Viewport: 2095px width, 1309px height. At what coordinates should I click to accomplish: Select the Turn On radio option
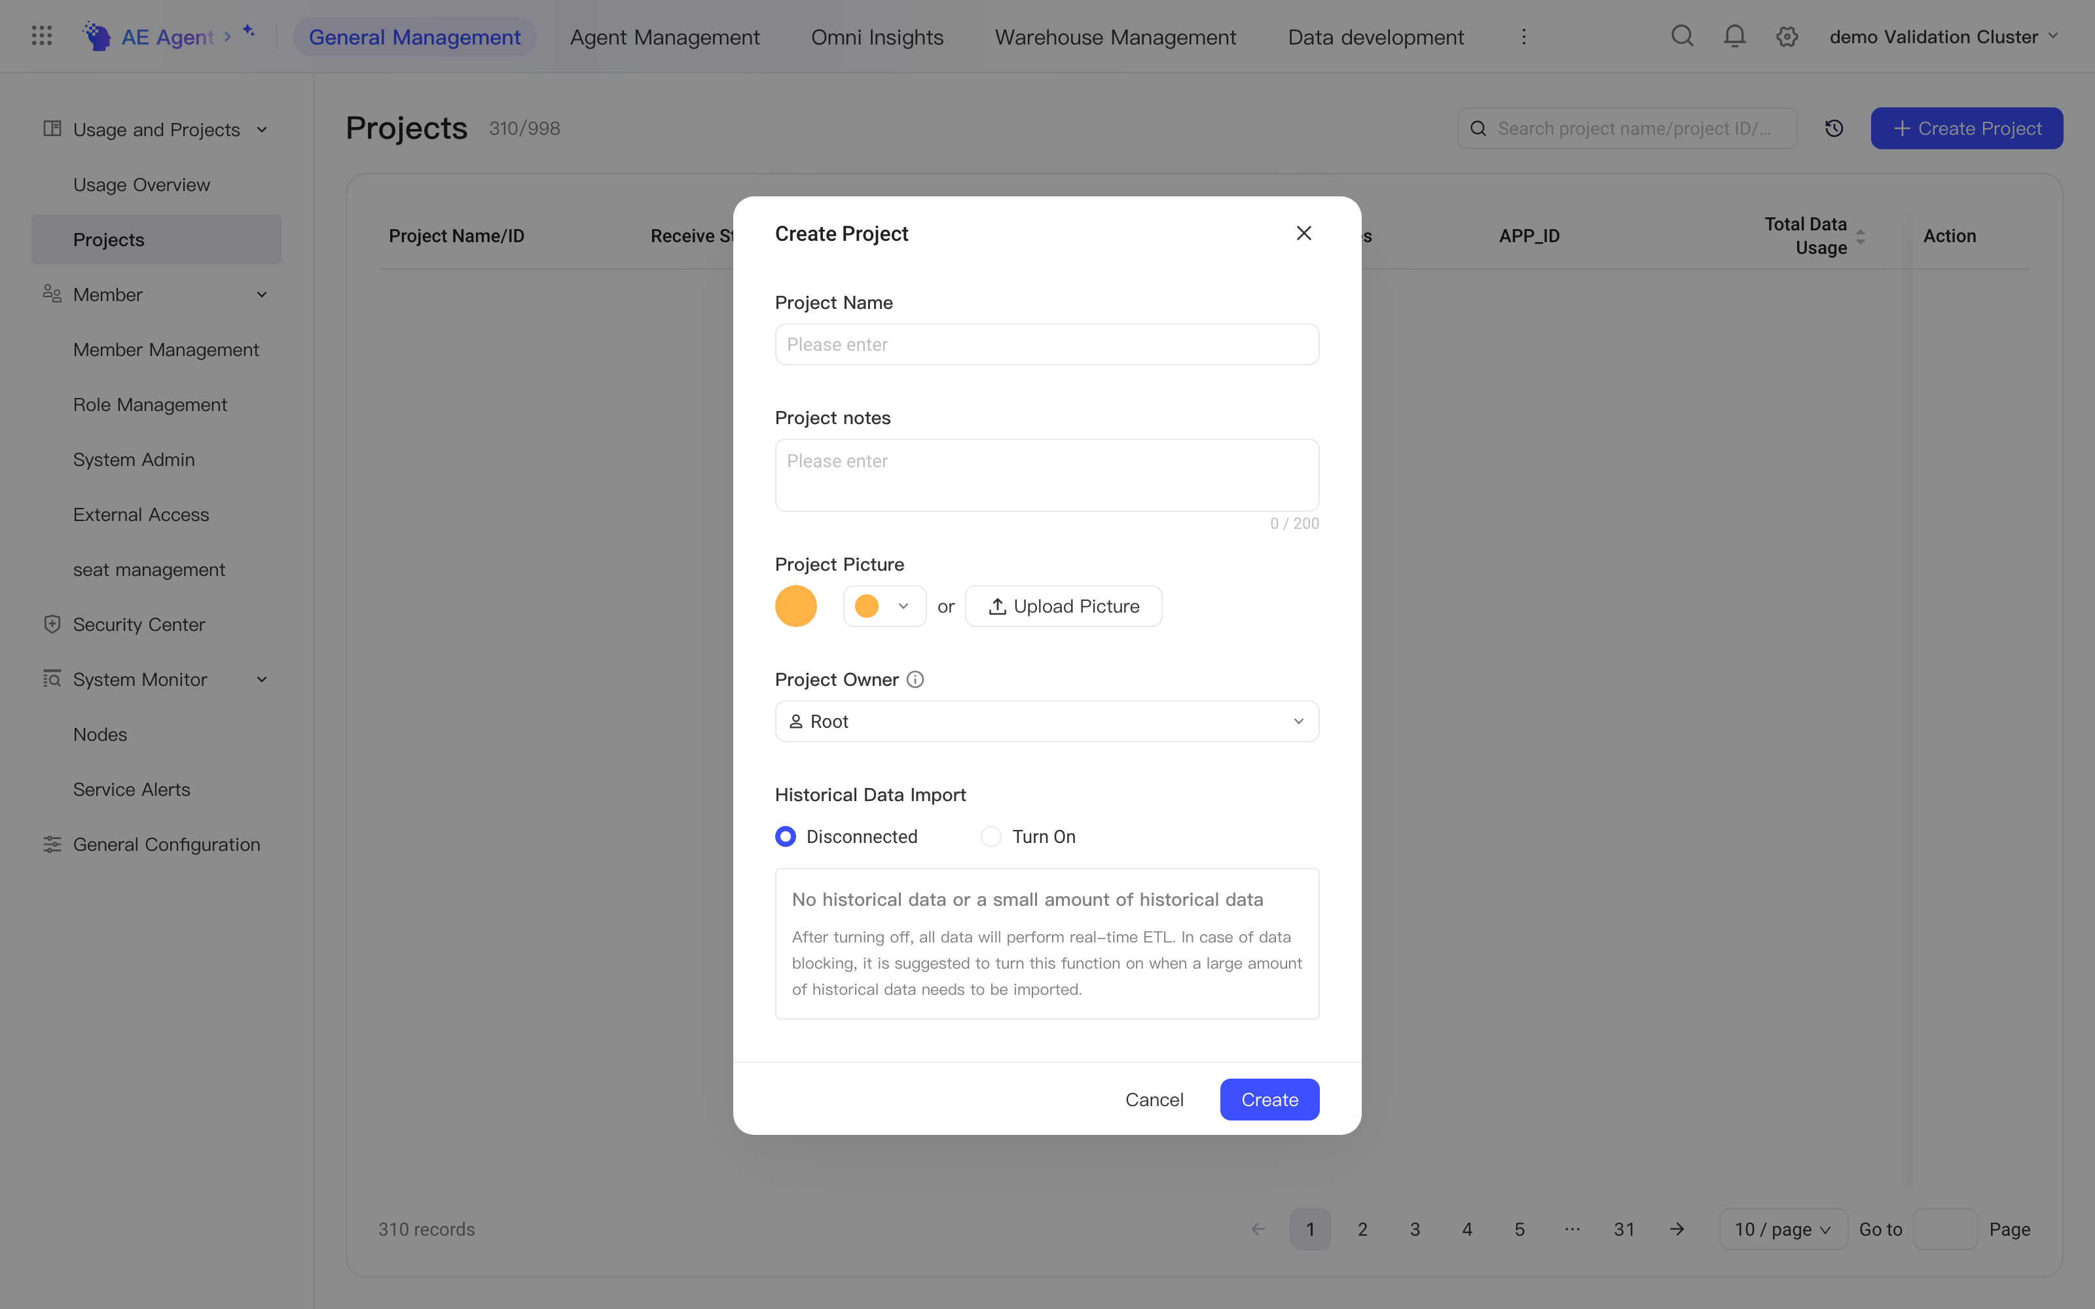tap(991, 836)
